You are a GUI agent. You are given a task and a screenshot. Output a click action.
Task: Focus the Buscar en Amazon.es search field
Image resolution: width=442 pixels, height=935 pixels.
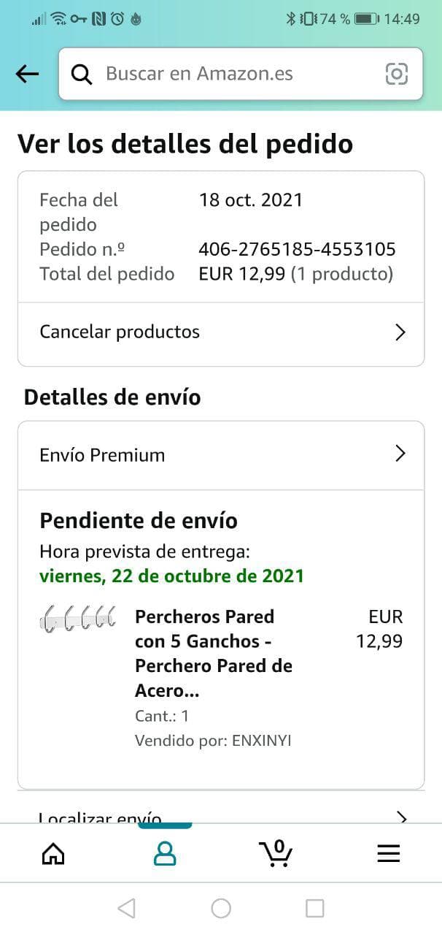coord(241,74)
